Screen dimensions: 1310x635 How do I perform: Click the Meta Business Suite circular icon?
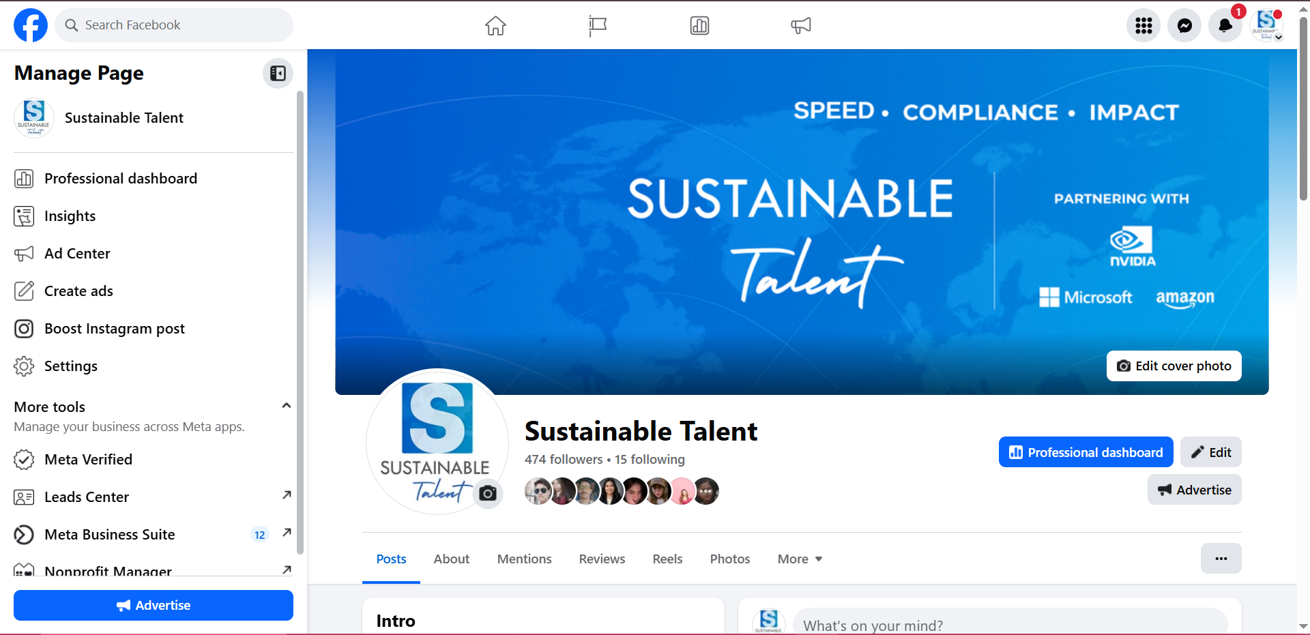click(x=24, y=535)
